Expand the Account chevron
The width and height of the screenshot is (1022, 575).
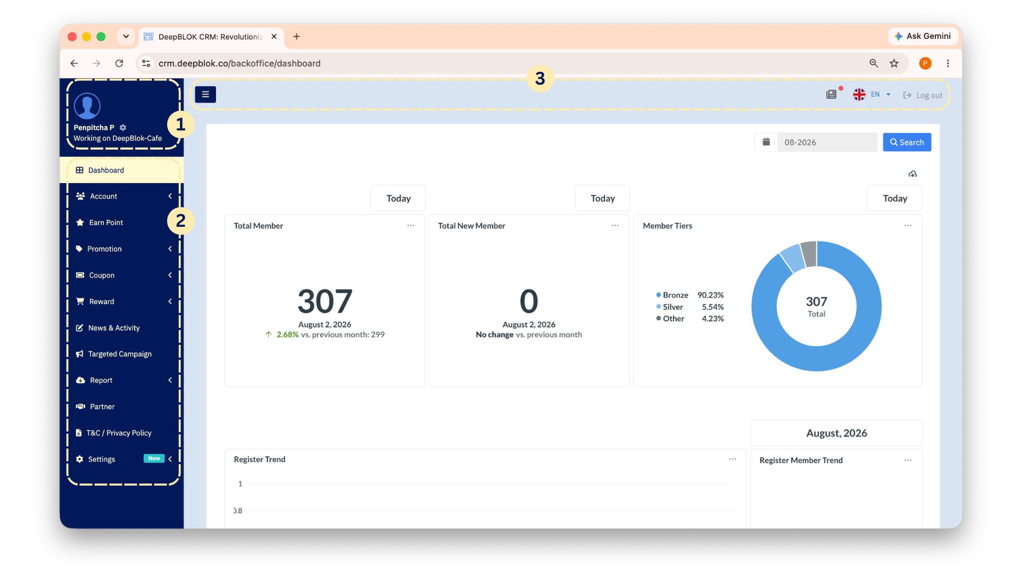170,196
